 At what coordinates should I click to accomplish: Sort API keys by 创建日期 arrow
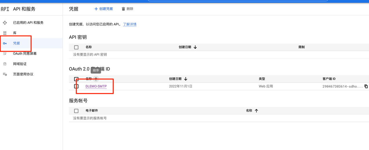[195, 47]
